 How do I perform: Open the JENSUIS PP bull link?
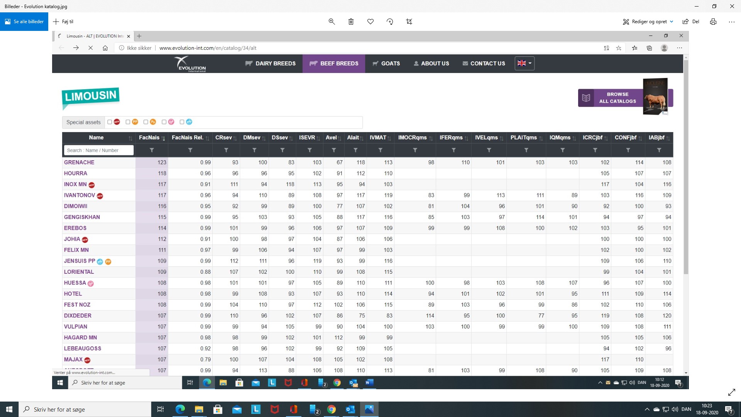click(80, 261)
